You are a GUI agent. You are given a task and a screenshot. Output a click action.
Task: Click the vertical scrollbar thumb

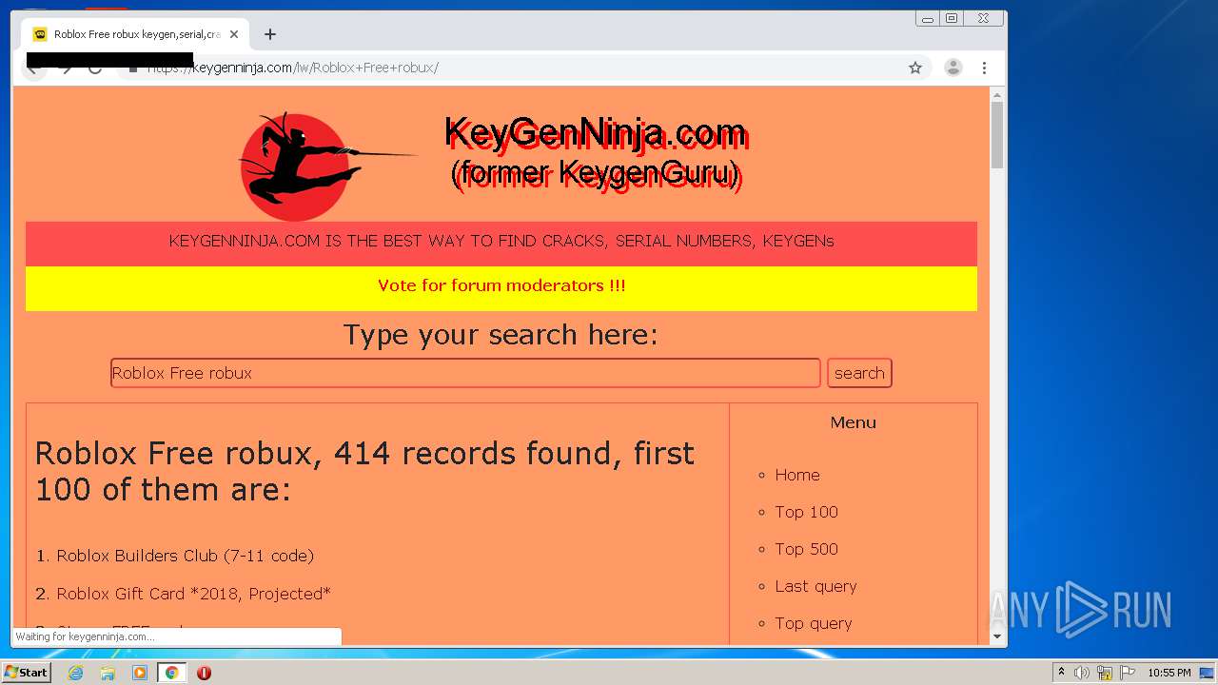click(997, 135)
